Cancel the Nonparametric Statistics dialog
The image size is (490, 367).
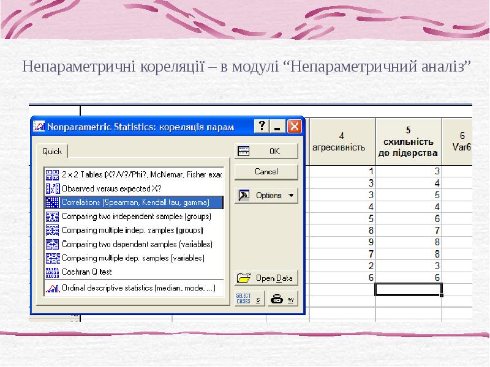[x=266, y=172]
